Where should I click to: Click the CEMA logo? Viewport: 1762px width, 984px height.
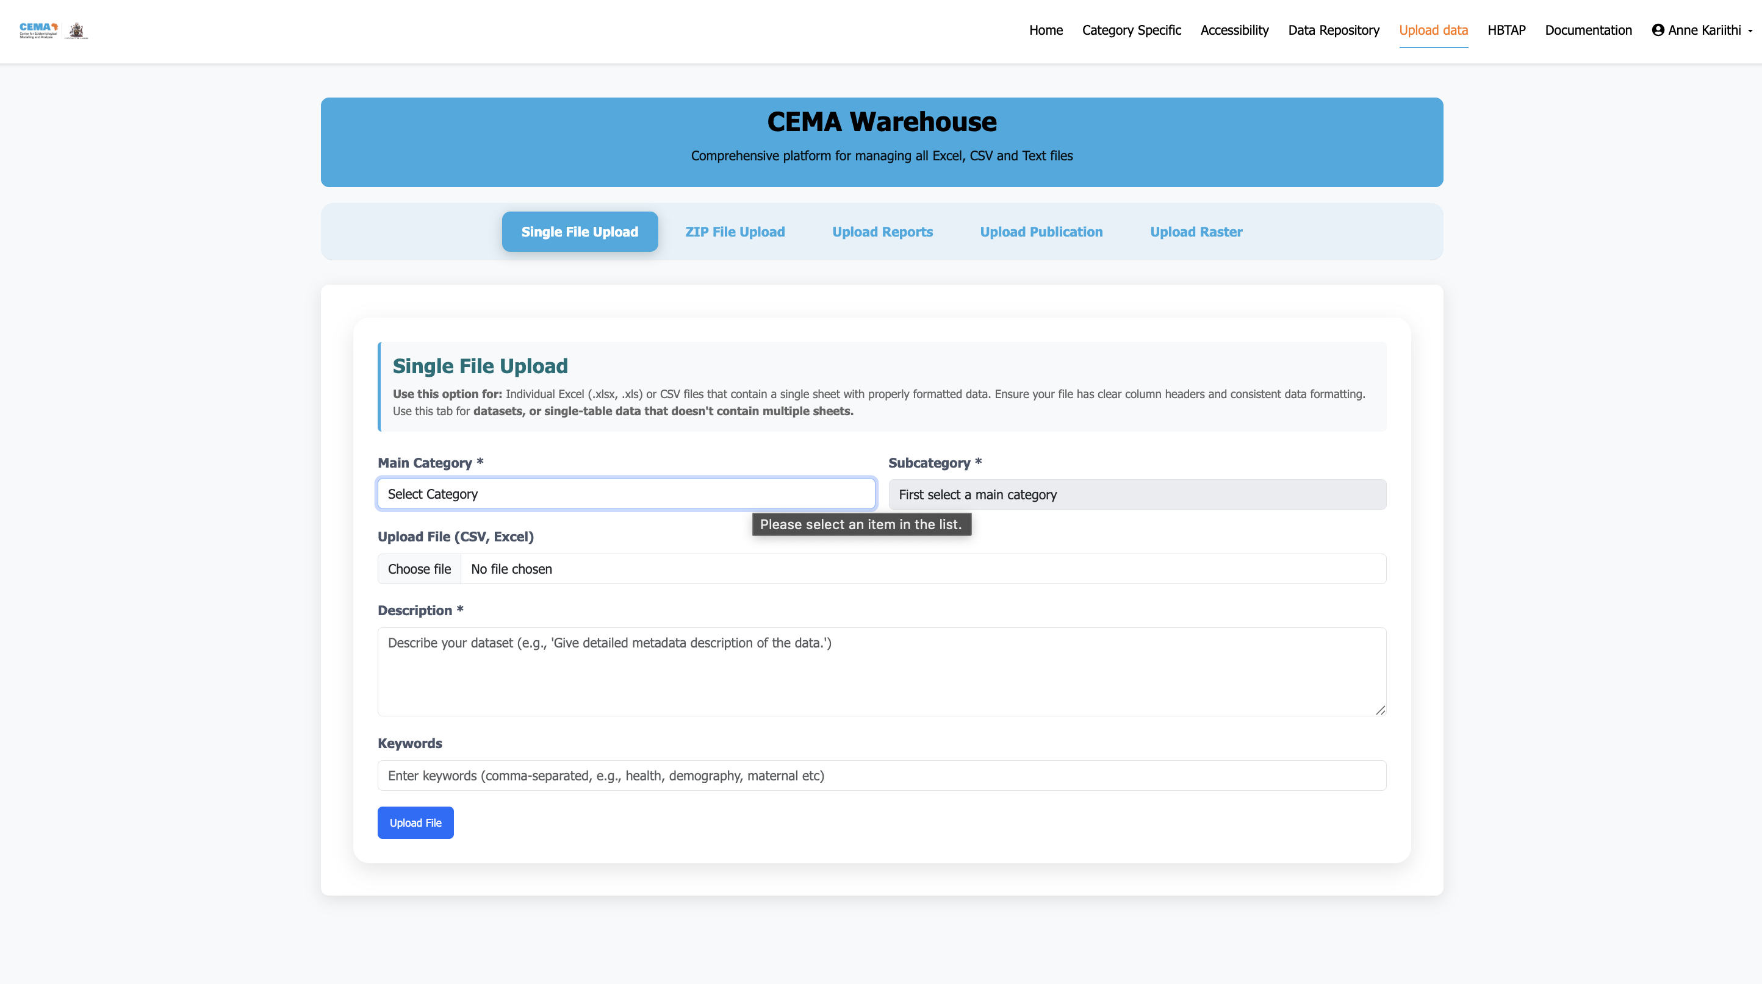point(38,29)
